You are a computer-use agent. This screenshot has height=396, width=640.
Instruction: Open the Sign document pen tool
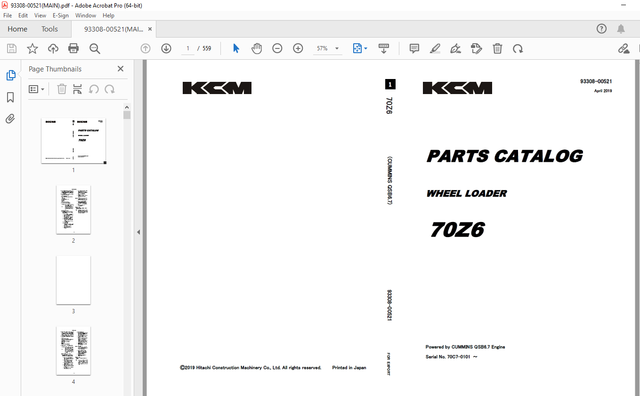point(455,48)
